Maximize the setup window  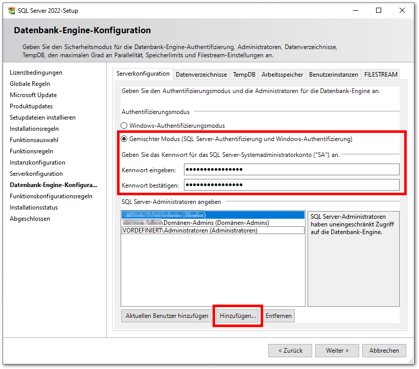[x=379, y=10]
